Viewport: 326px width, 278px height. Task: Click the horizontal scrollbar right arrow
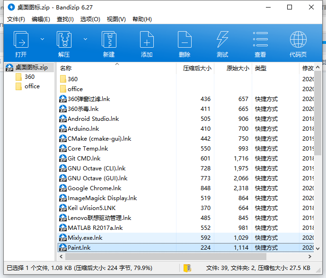[310, 256]
